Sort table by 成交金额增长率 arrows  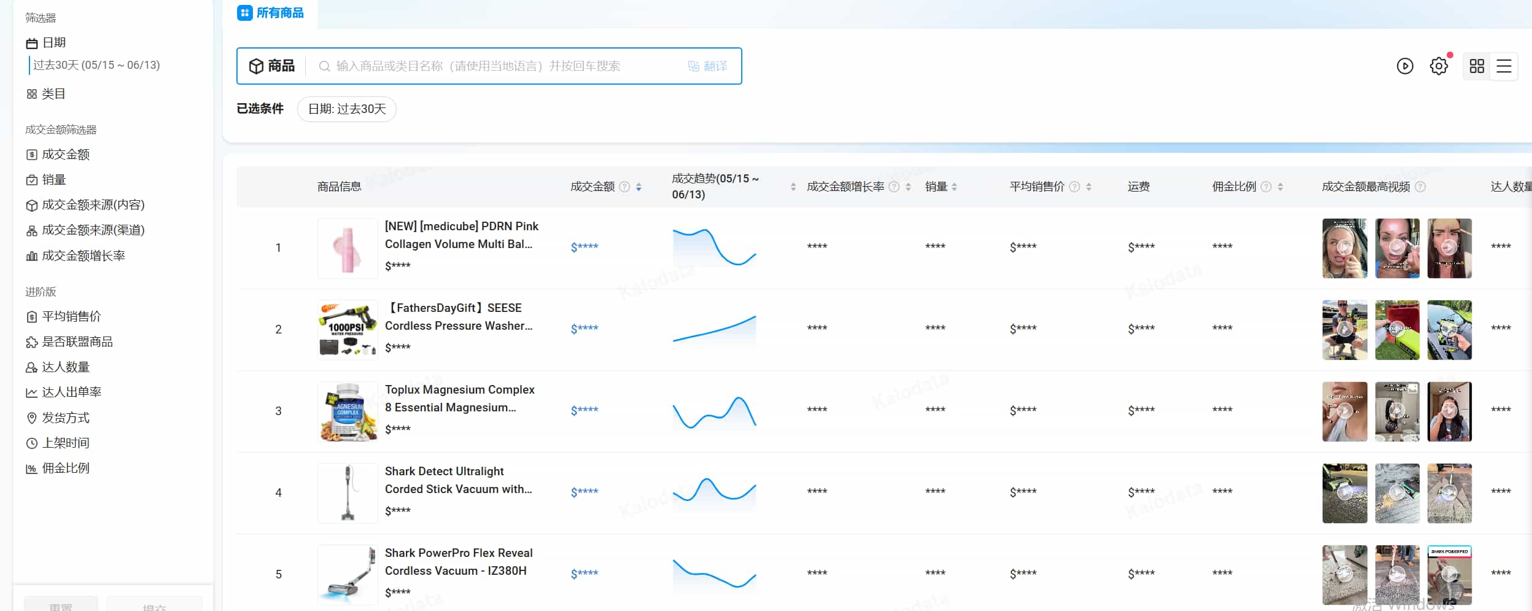pyautogui.click(x=908, y=187)
